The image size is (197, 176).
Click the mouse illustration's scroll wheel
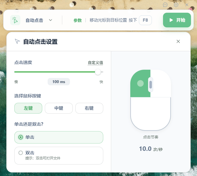[151, 85]
